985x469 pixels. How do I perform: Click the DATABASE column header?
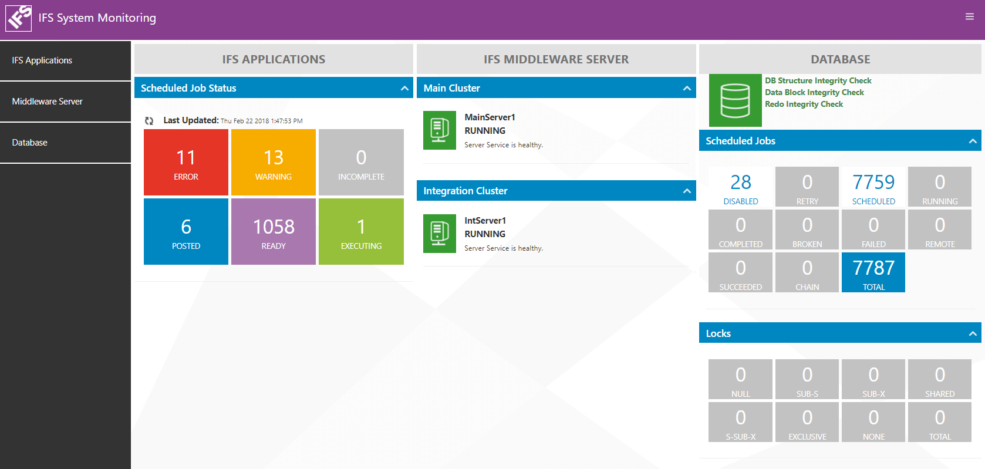pos(840,59)
